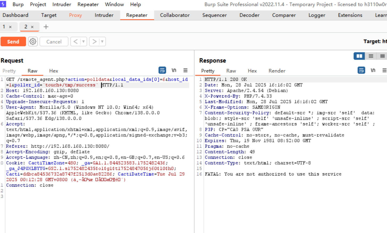Toggle word wrap in Request panel
This screenshot has width=387, height=233.
[162, 70]
